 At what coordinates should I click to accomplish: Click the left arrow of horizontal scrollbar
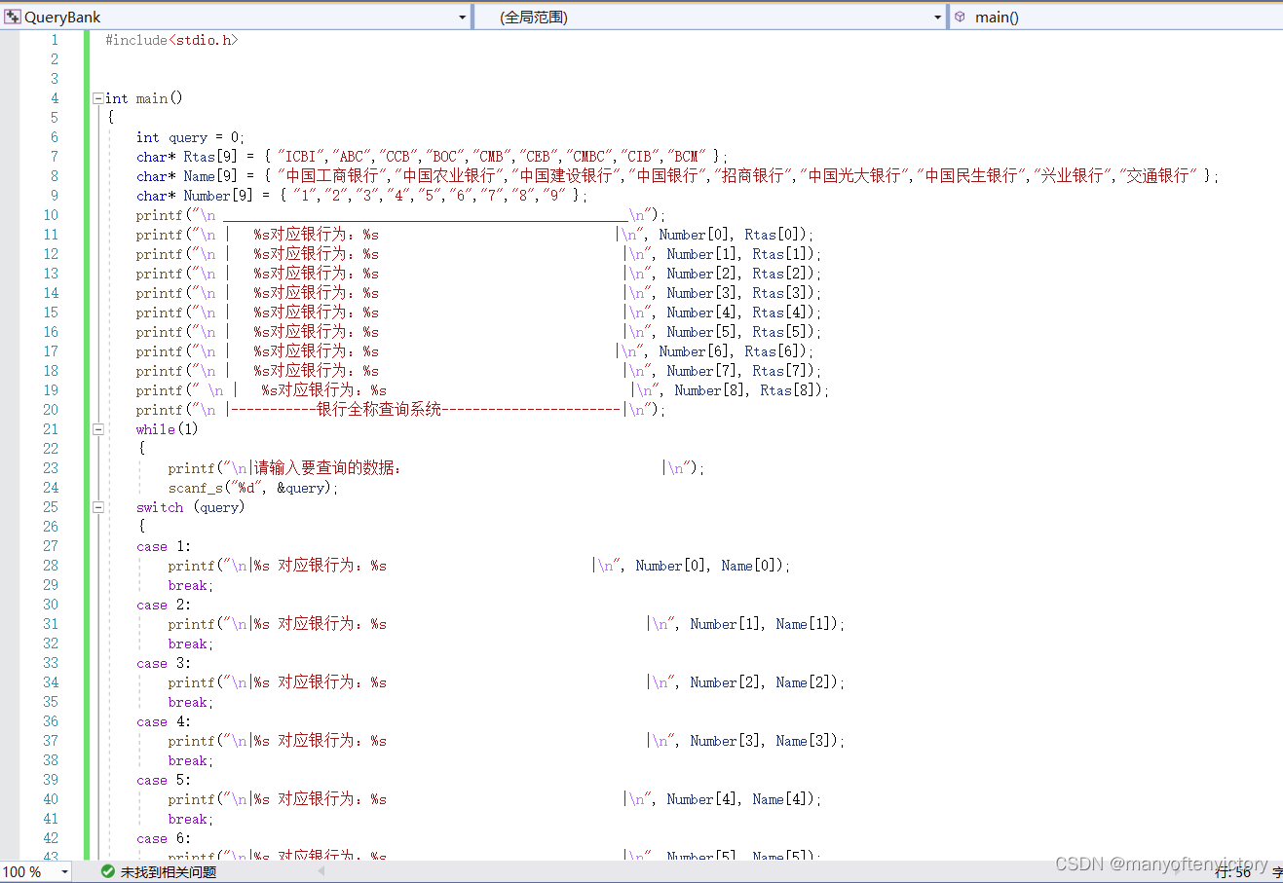pos(321,871)
